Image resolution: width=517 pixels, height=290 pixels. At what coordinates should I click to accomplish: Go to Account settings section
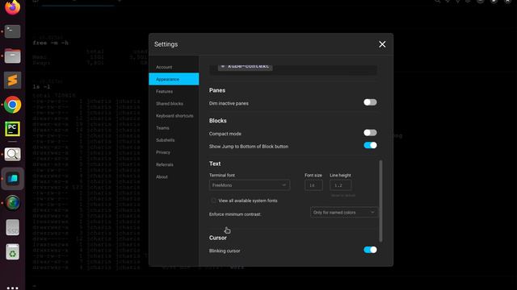click(164, 67)
